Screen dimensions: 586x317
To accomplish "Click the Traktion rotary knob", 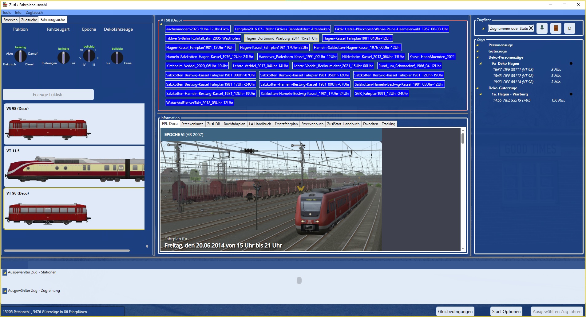I will 21,56.
